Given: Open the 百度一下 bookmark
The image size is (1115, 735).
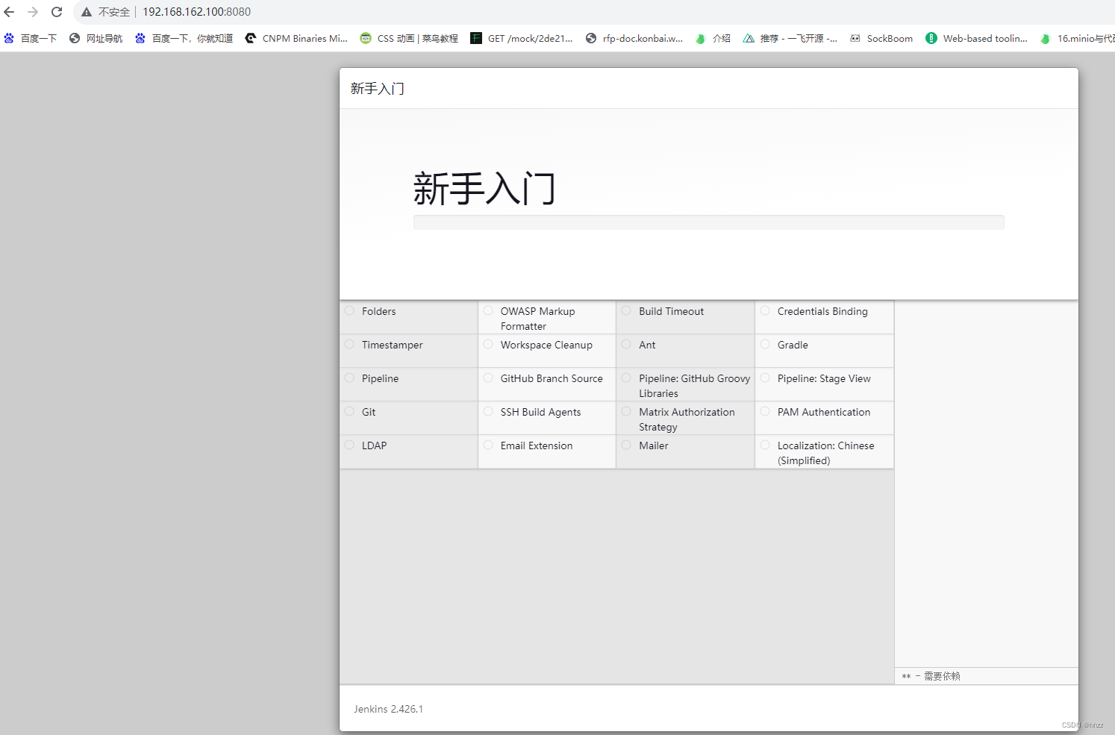Looking at the screenshot, I should pyautogui.click(x=31, y=38).
